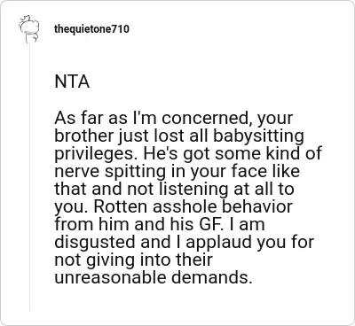This screenshot has width=355, height=326.
Task: Click the line "that and not listening at all to"
Action: pos(174,190)
